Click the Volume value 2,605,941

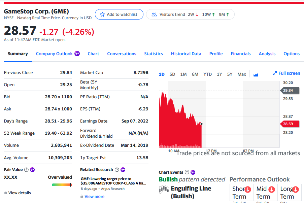(x=62, y=145)
